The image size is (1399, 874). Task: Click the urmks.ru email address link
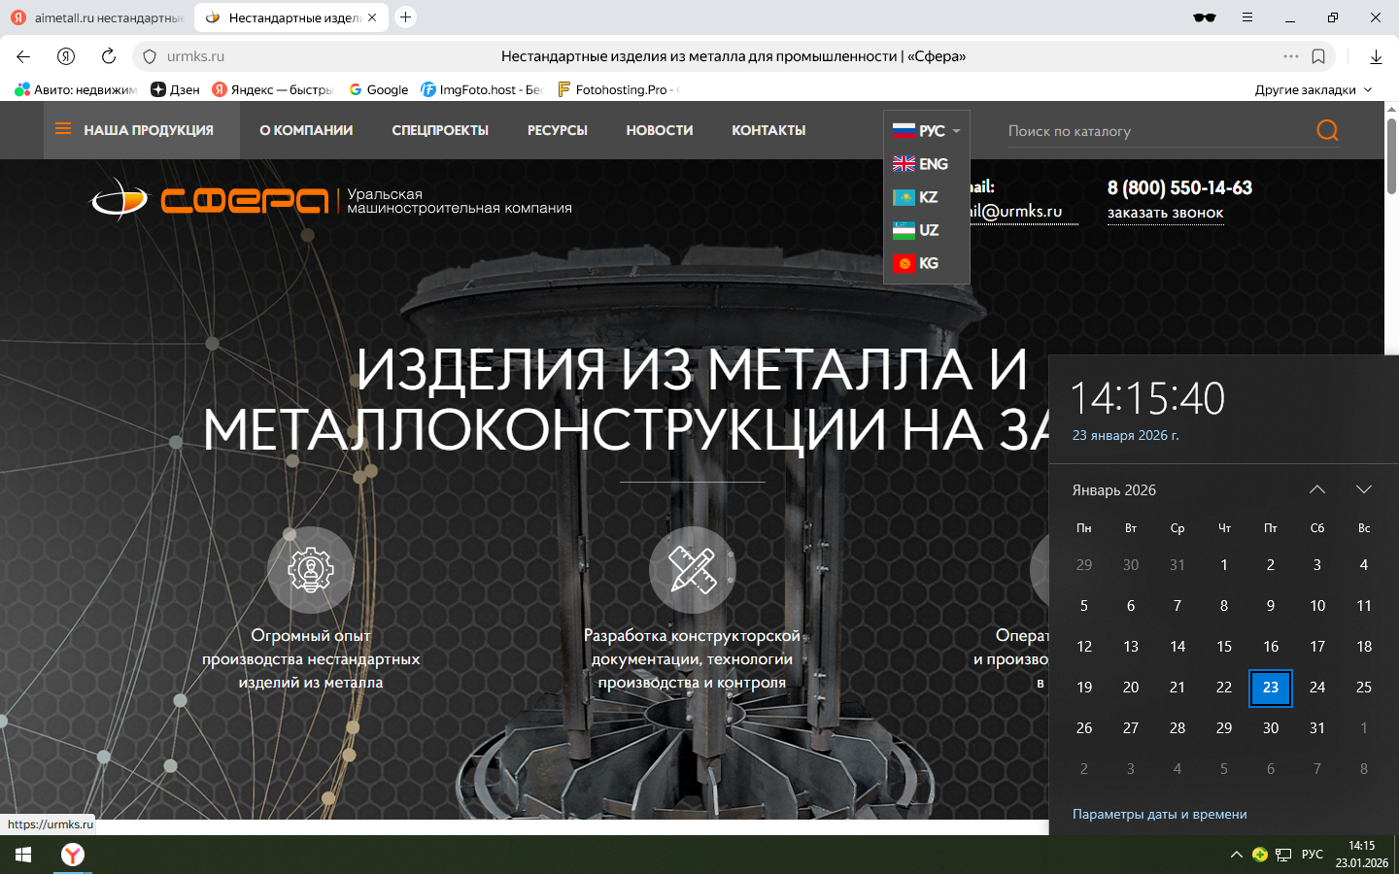click(x=1024, y=211)
